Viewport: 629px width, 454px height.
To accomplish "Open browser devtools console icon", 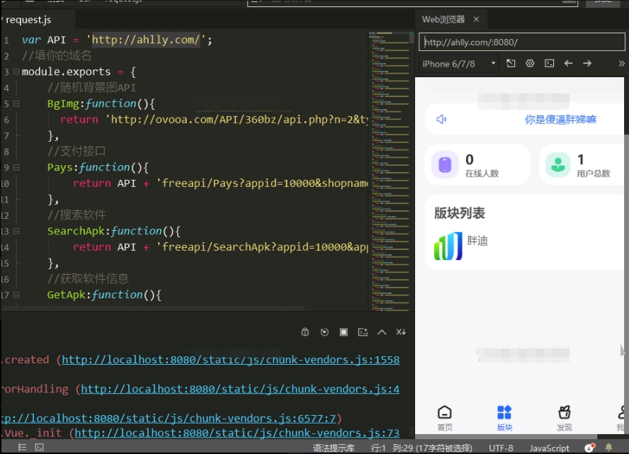I will 549,63.
